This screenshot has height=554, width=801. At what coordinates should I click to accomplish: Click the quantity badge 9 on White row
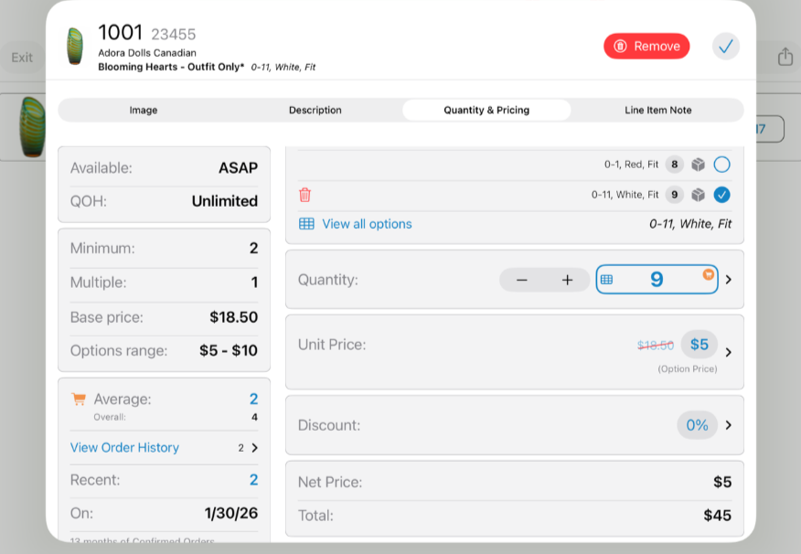tap(674, 195)
